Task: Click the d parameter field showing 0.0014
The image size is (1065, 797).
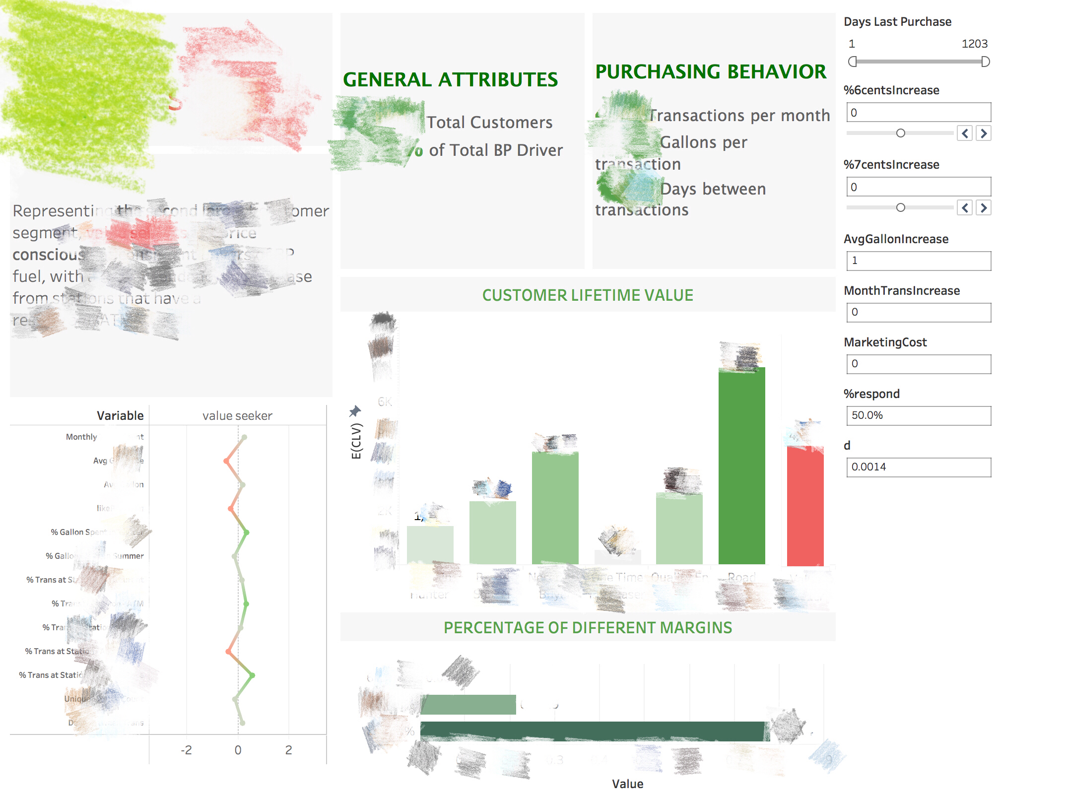Action: click(918, 467)
